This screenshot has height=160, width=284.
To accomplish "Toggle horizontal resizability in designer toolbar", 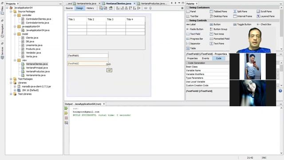I will tap(146, 8).
